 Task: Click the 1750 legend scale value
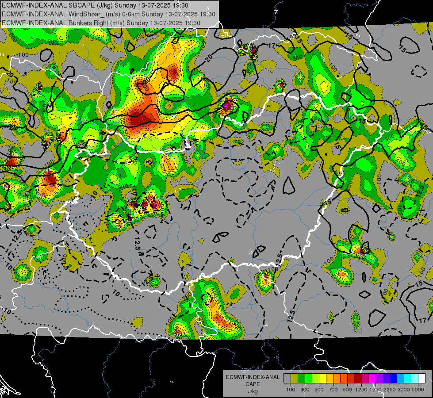click(x=376, y=390)
